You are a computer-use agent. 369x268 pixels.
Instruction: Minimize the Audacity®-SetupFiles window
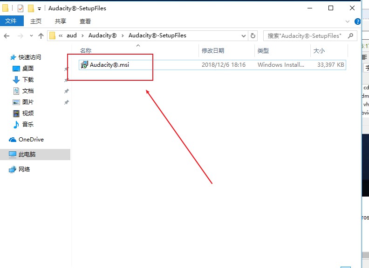pyautogui.click(x=310, y=8)
